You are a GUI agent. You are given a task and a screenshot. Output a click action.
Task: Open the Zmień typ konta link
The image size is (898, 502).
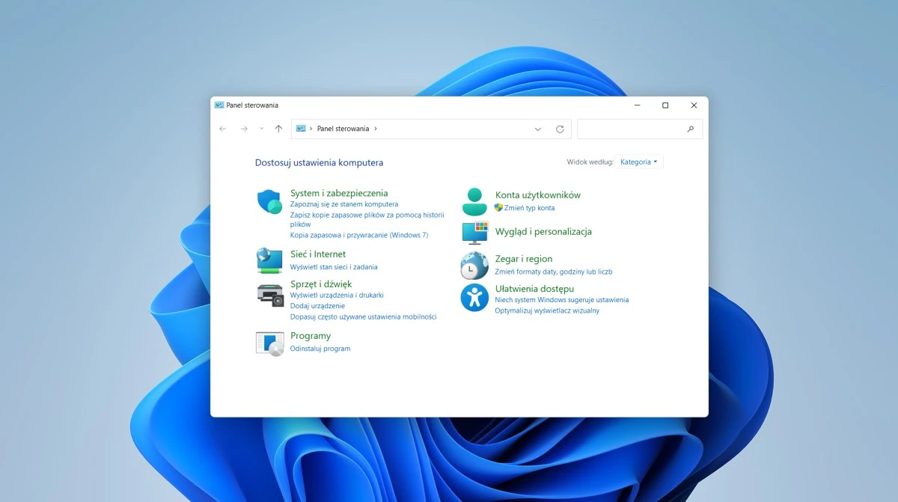[x=530, y=208]
